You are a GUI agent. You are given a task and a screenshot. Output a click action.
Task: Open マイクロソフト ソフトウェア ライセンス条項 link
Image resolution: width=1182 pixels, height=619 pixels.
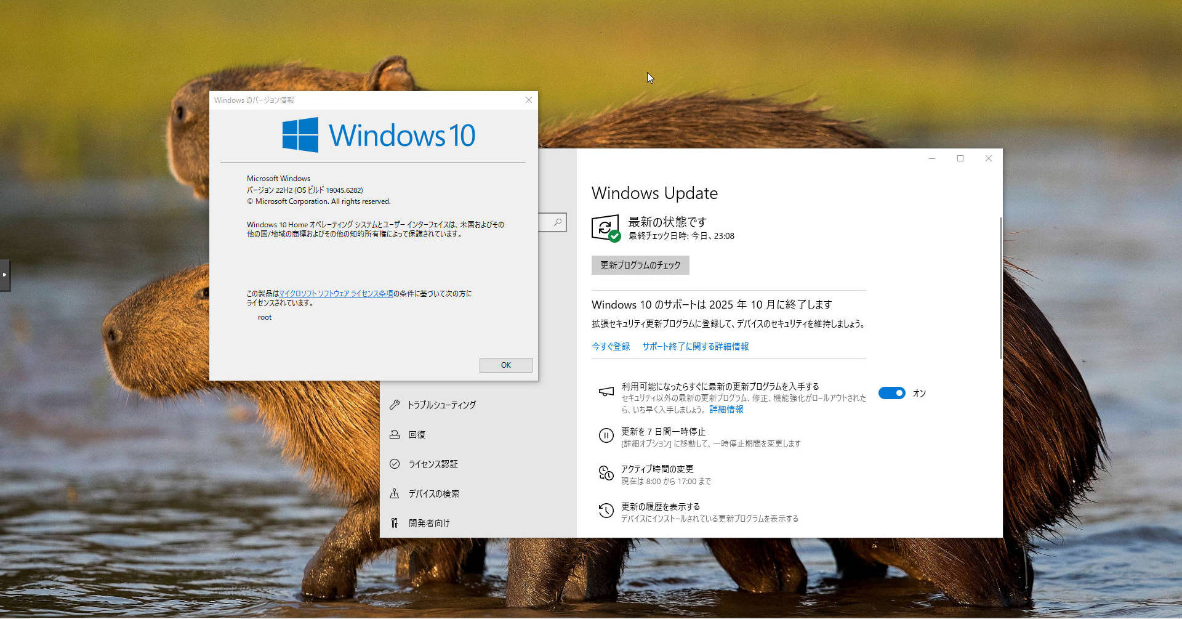[337, 293]
